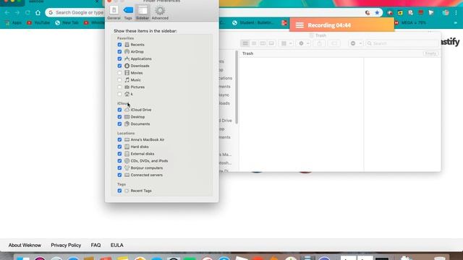
Task: Open the Chrome three-dot menu
Action: pyautogui.click(x=456, y=13)
